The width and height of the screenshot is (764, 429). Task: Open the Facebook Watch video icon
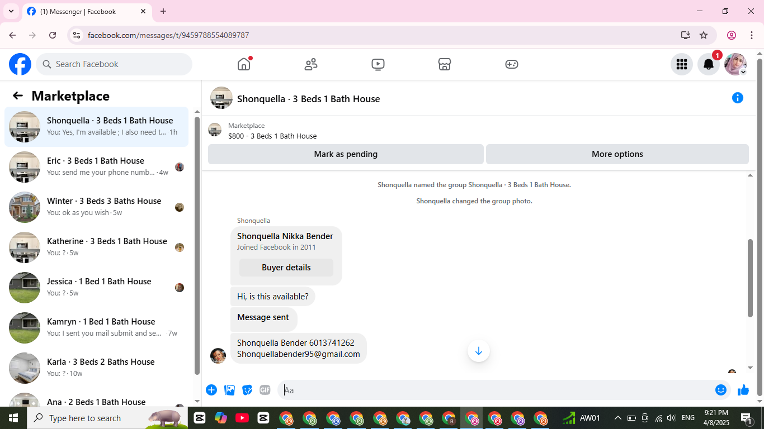[x=378, y=64]
